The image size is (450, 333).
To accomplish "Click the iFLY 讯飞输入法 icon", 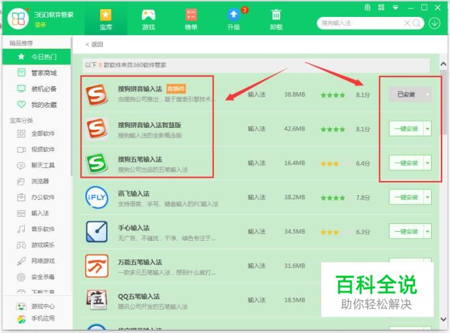I will point(97,197).
